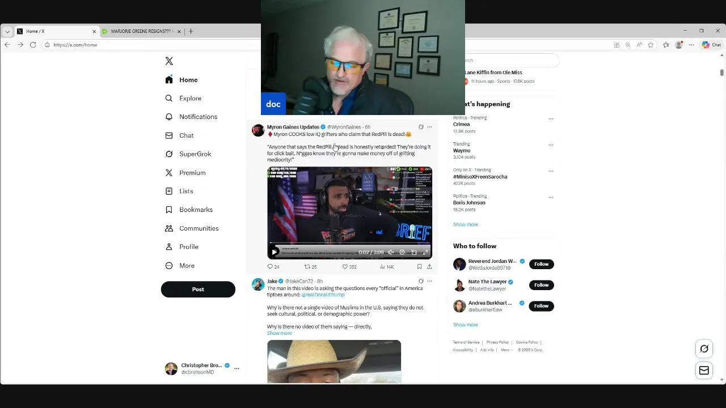The height and width of the screenshot is (408, 726).
Task: Reply to the Myron Gaines post
Action: click(273, 266)
